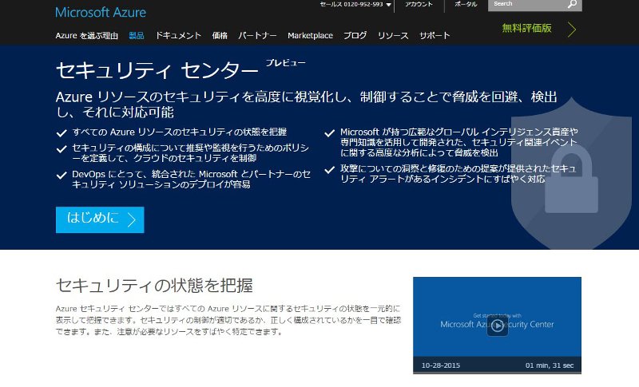Open the 無料評価版 free trial link

click(x=526, y=28)
